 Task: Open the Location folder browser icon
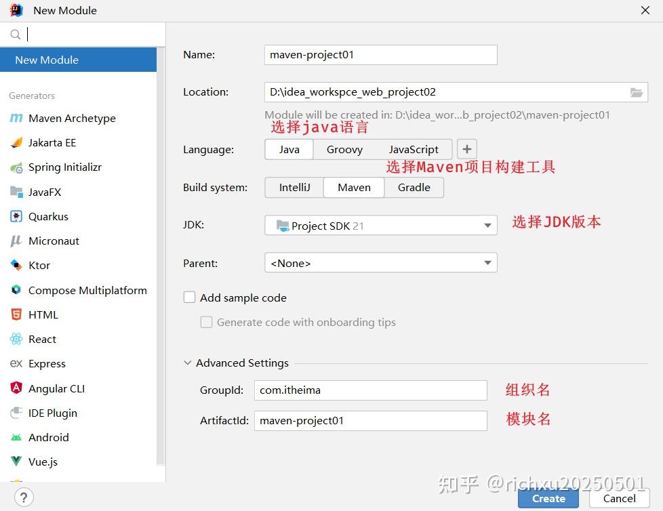pos(636,91)
